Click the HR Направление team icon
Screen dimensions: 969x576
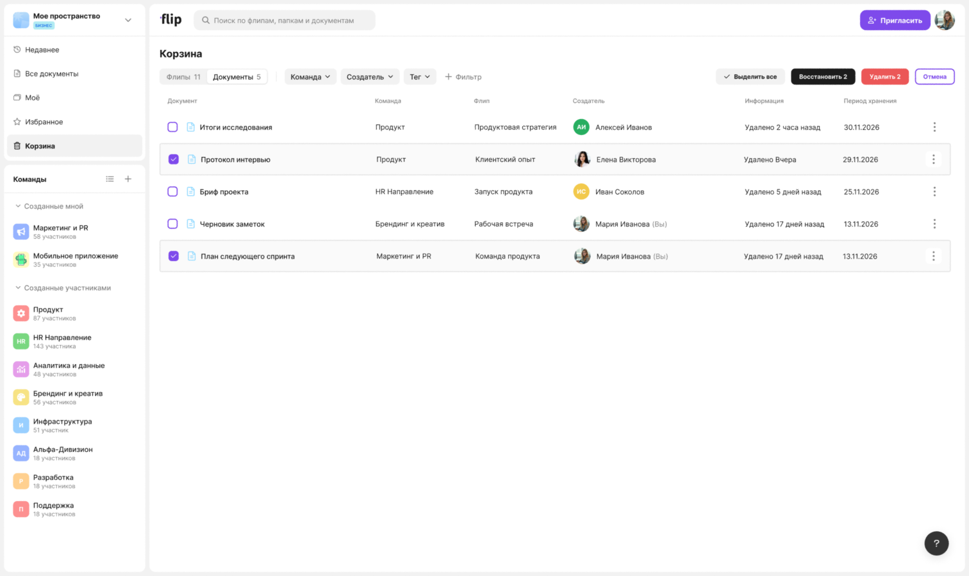21,342
